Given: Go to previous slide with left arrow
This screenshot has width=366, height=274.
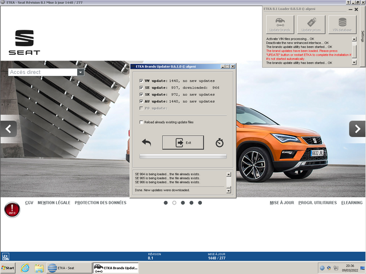Looking at the screenshot, I should [9, 129].
